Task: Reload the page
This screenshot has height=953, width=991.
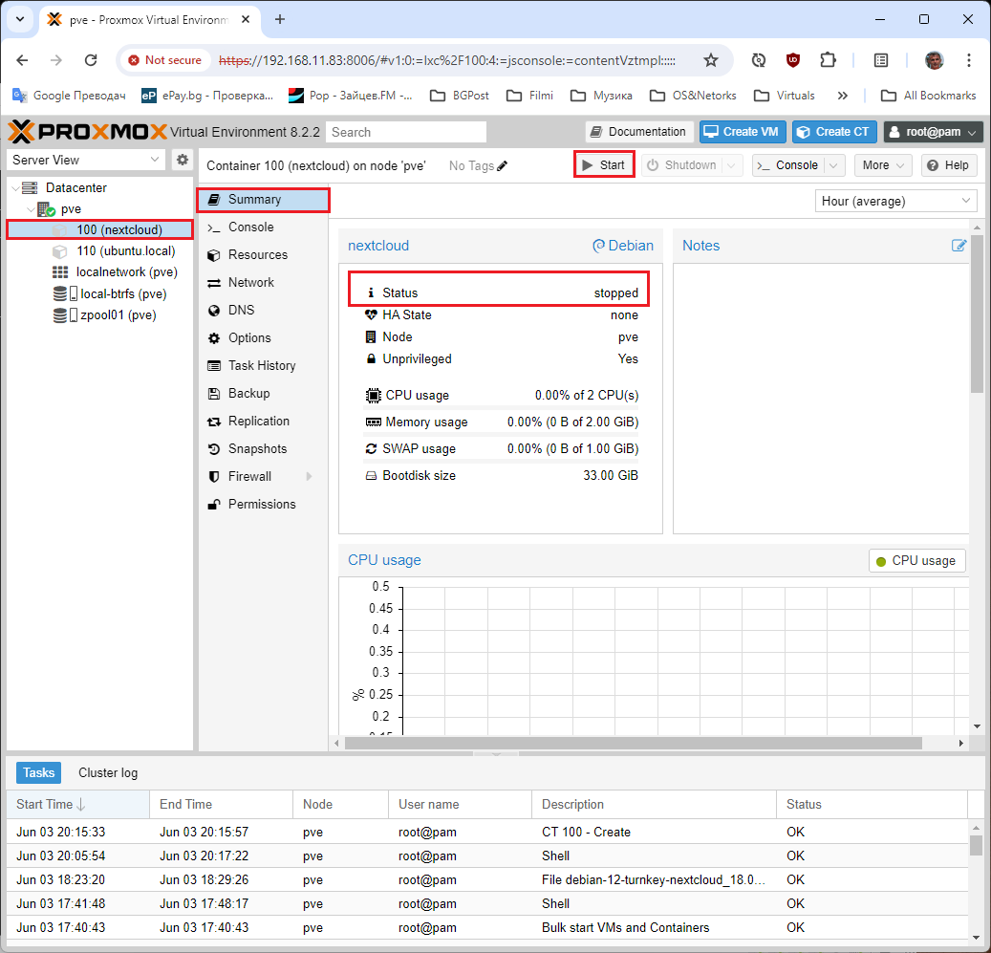Action: tap(91, 60)
